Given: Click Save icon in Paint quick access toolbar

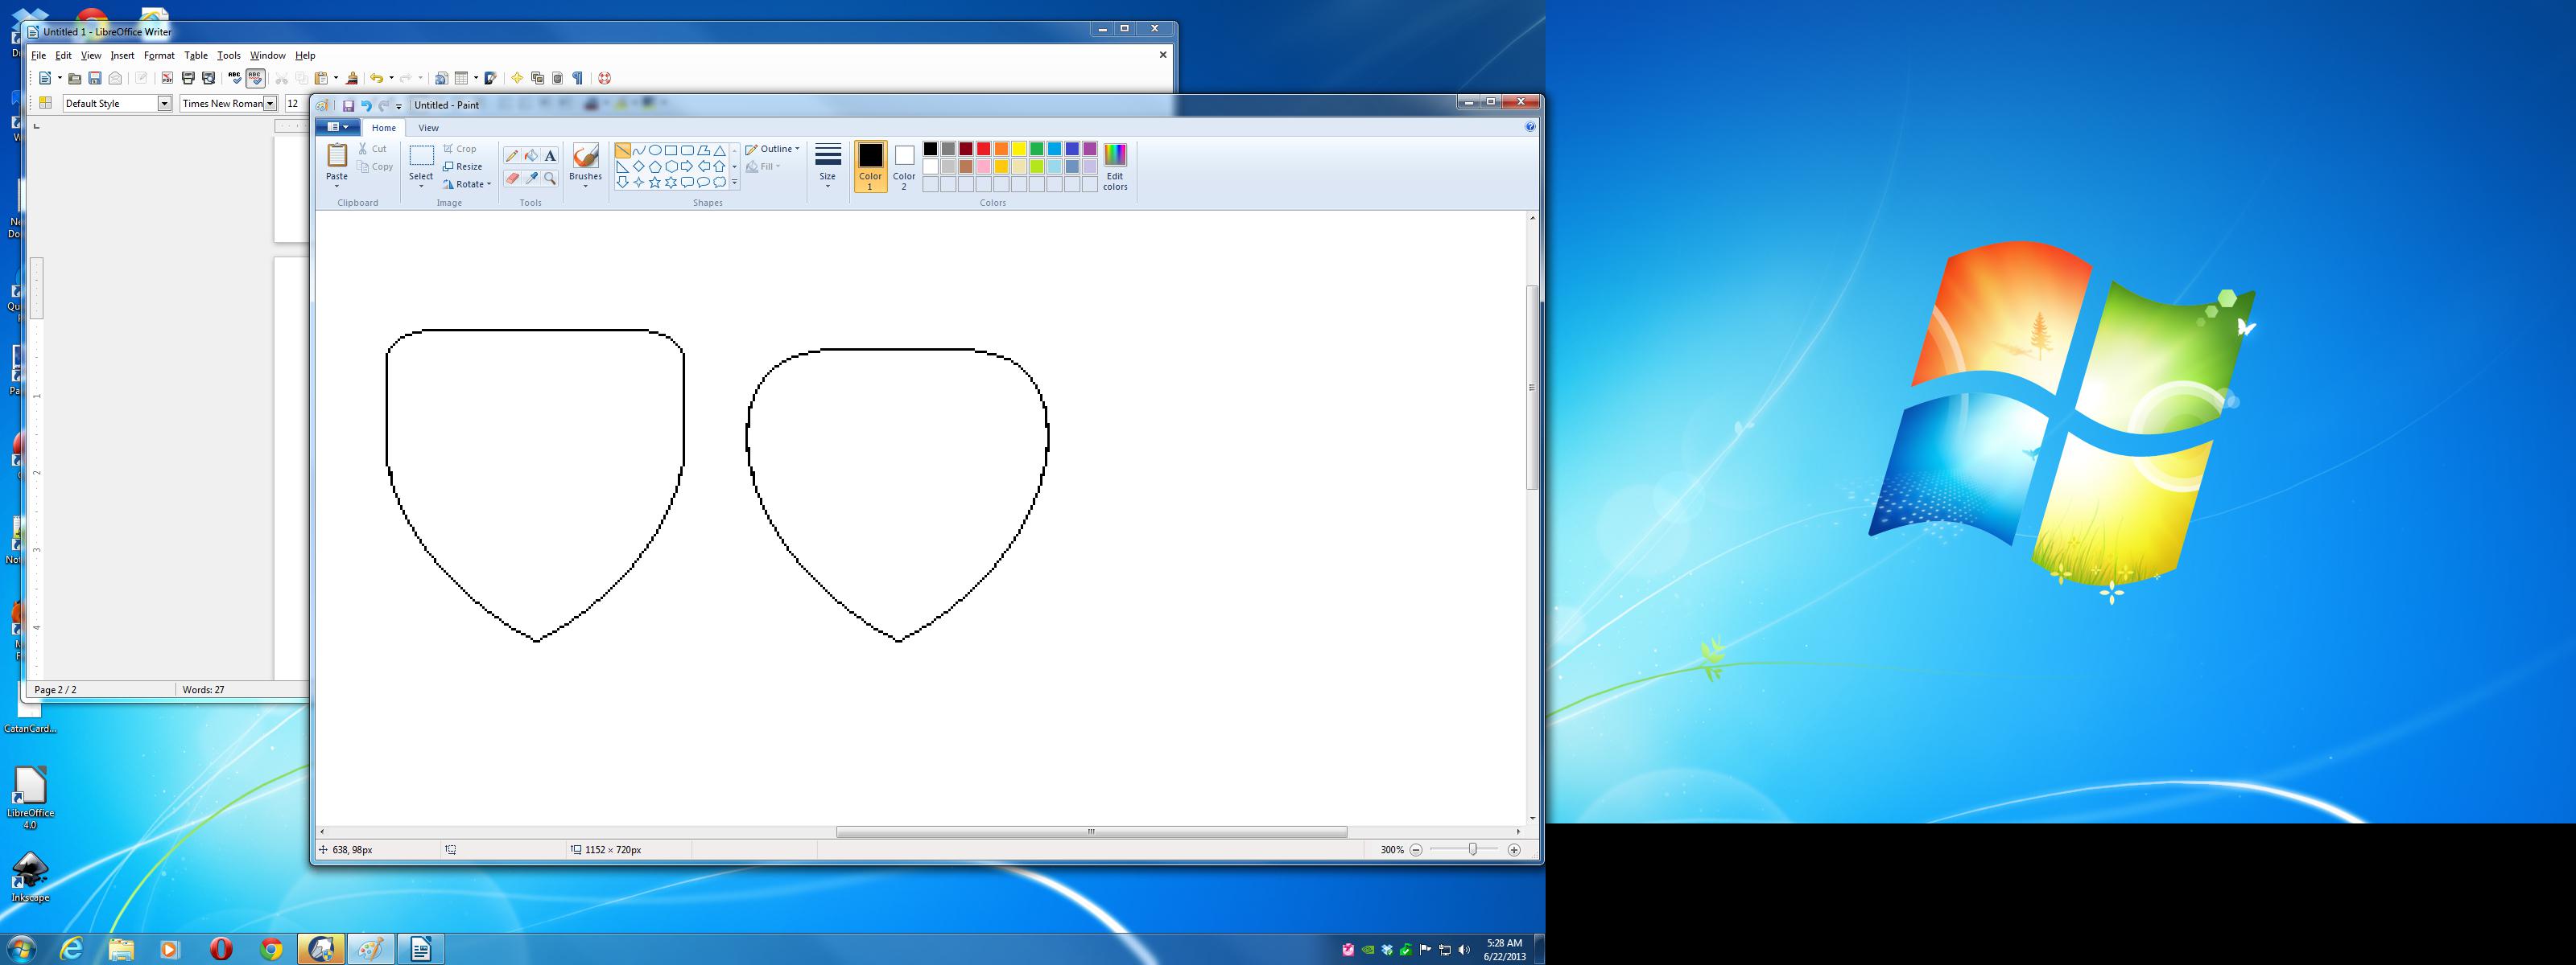Looking at the screenshot, I should (x=348, y=105).
